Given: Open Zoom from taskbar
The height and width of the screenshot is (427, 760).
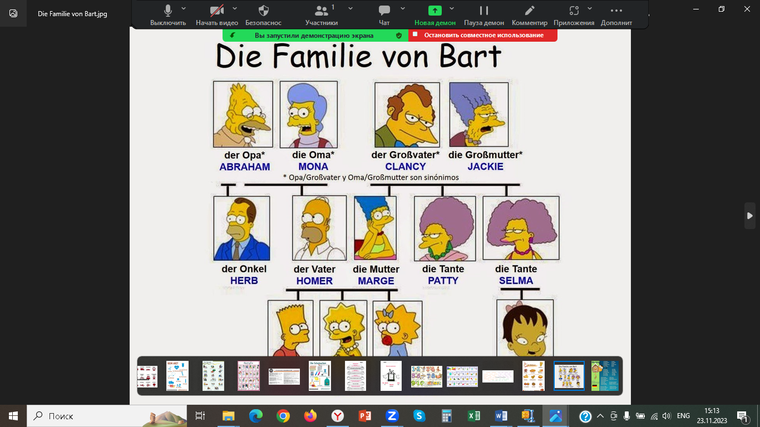Looking at the screenshot, I should click(392, 415).
